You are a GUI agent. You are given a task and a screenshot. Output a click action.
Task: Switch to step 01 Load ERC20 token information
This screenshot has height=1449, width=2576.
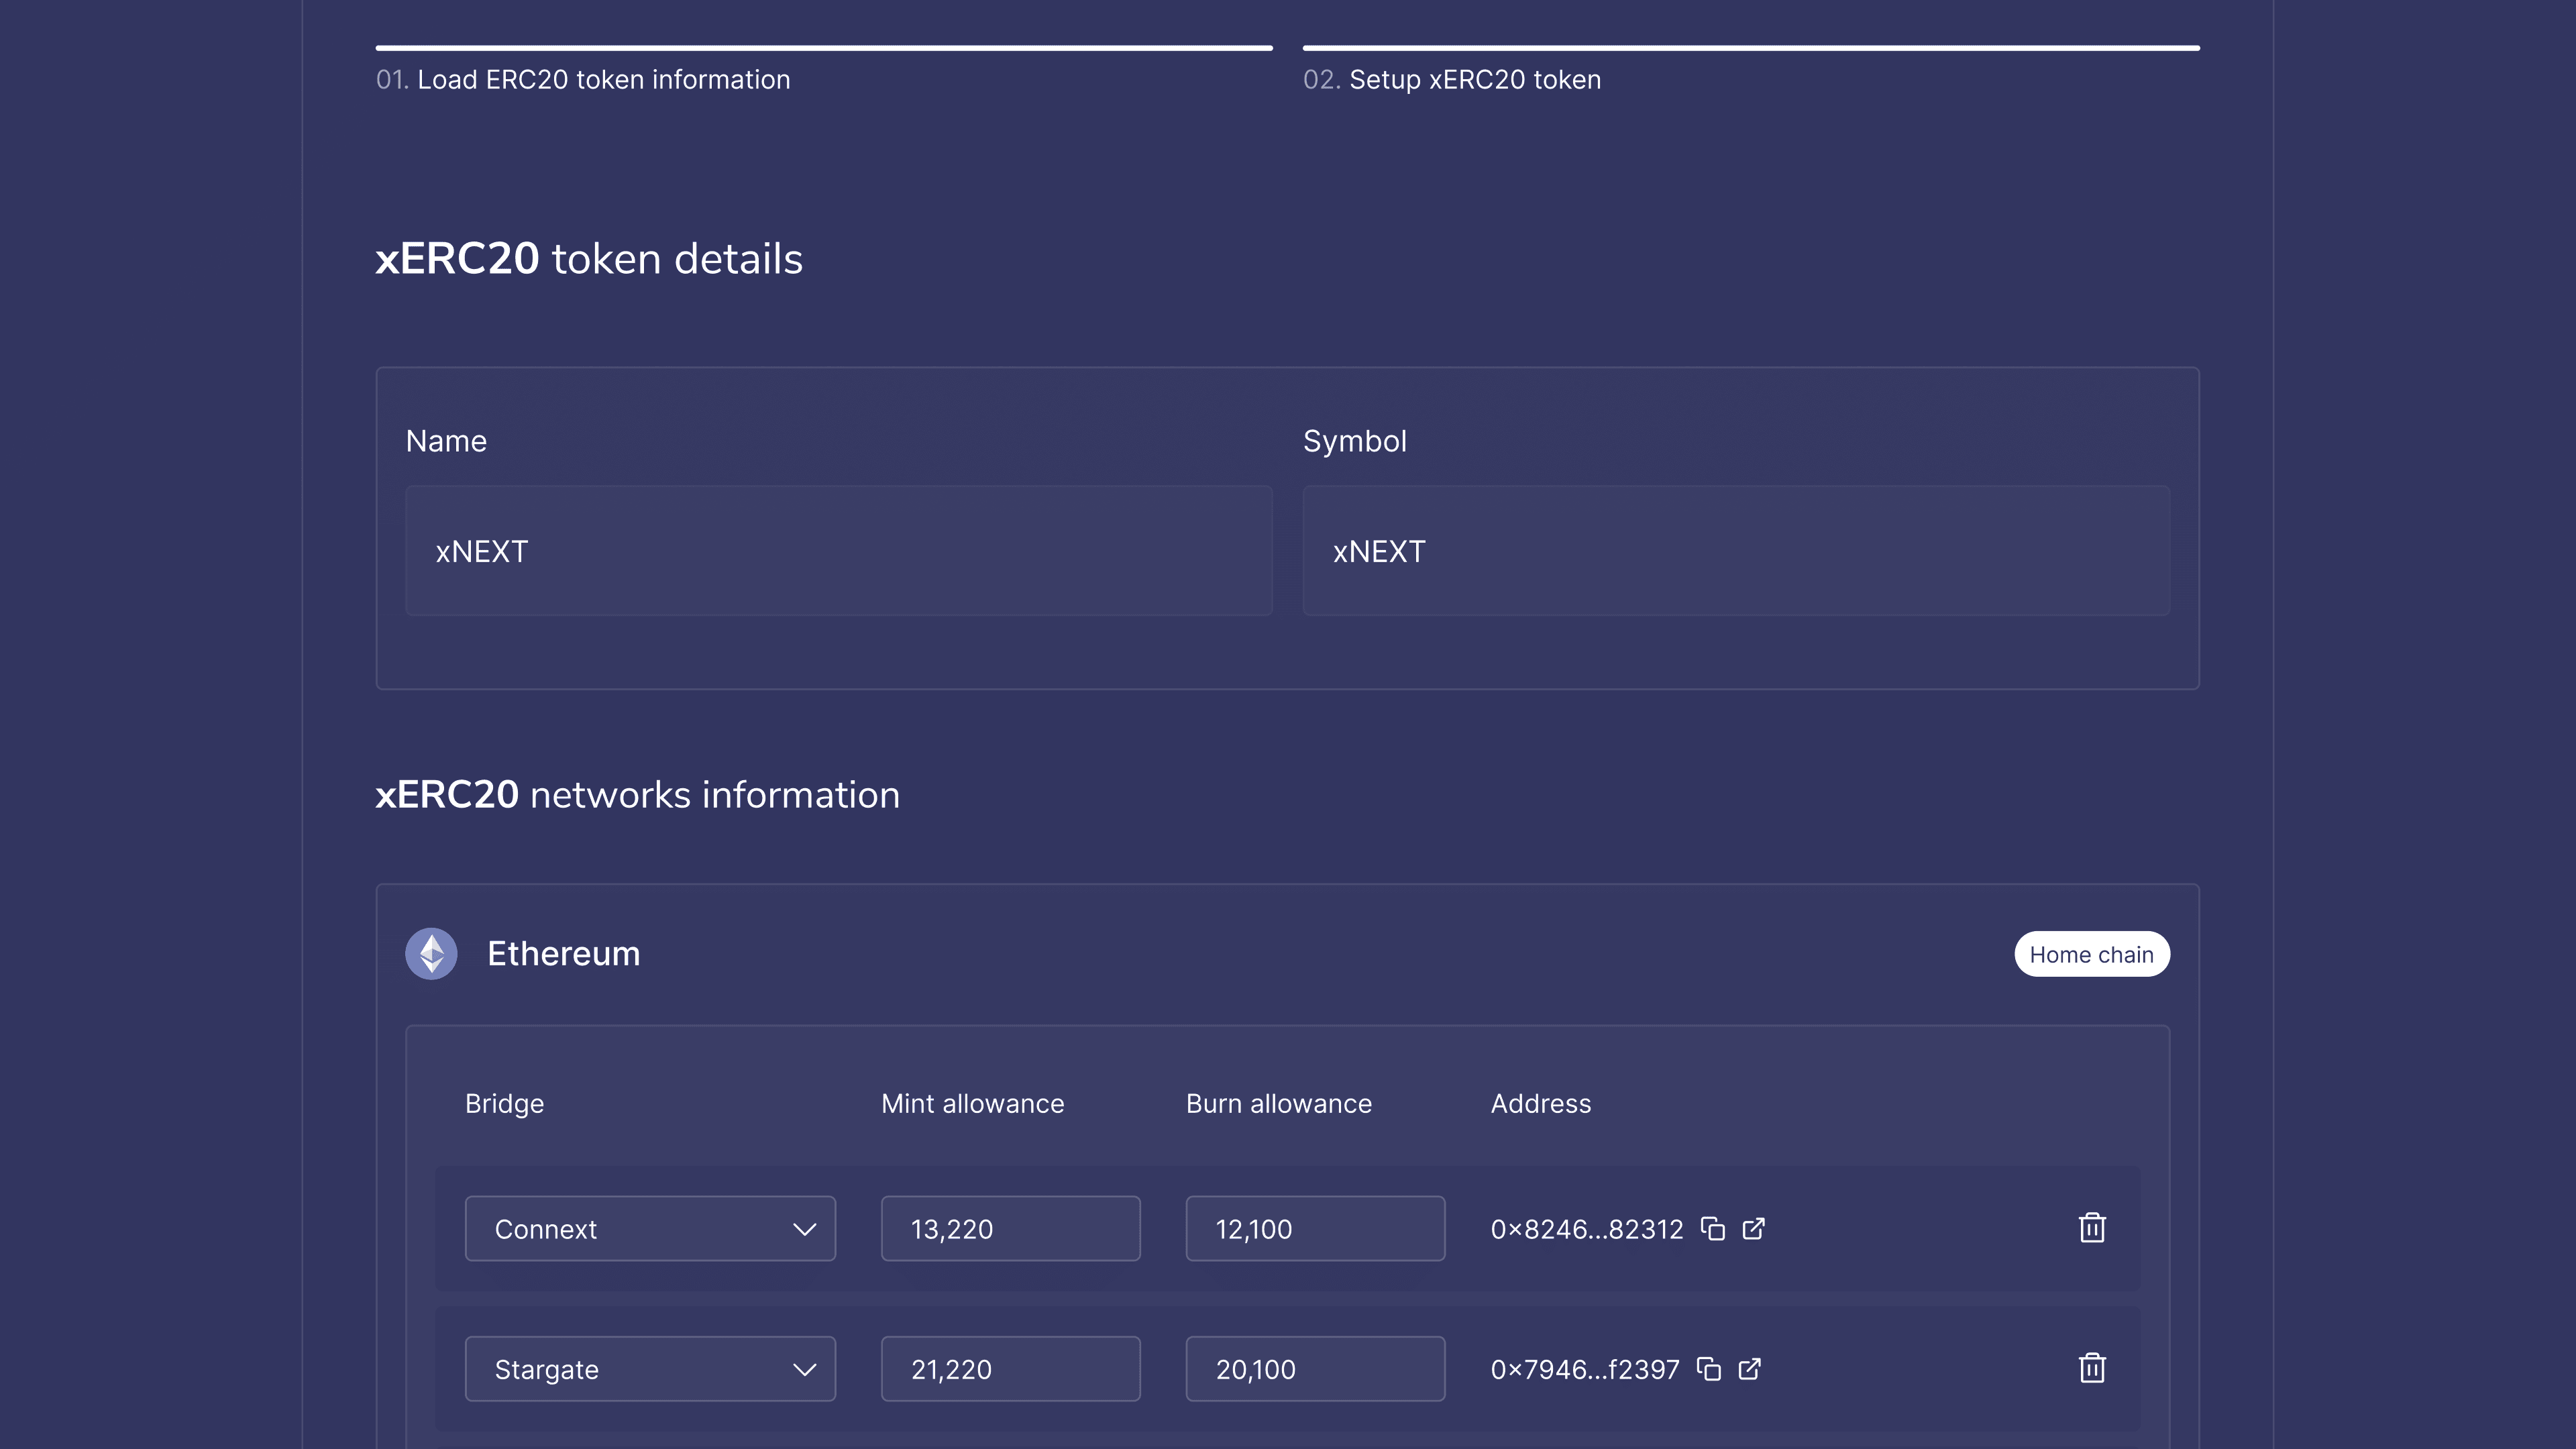(584, 79)
